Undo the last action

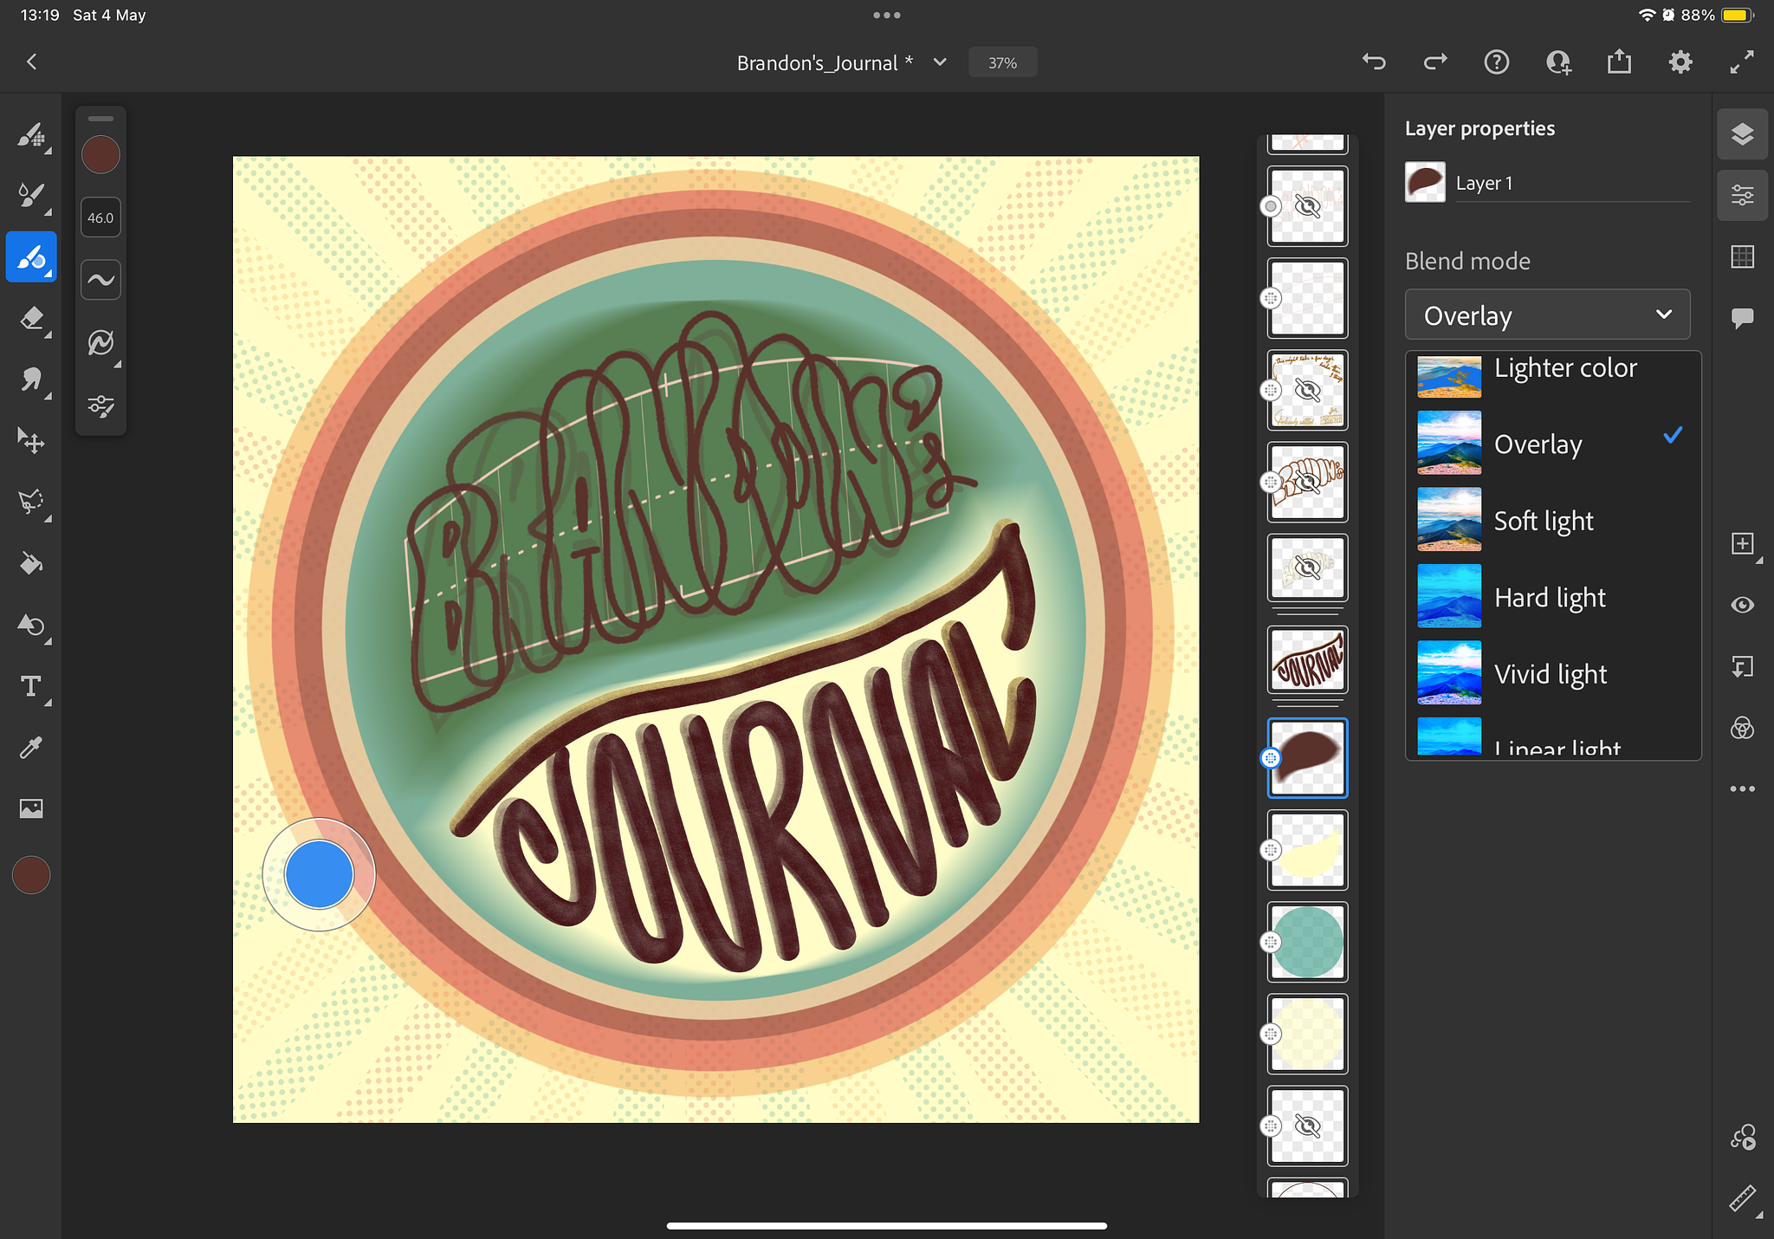pyautogui.click(x=1374, y=62)
